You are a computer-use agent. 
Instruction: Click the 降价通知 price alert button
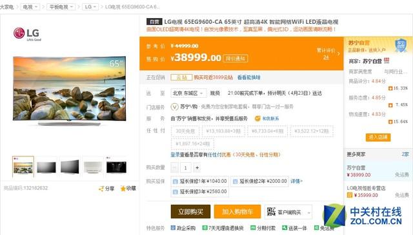coord(236,59)
